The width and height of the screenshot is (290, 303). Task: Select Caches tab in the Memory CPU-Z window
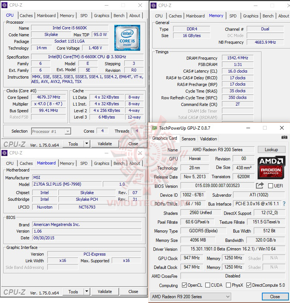coord(175,16)
